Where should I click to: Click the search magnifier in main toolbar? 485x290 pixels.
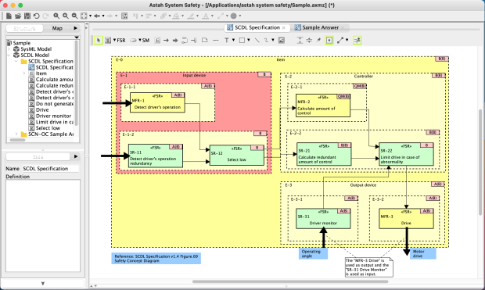56,16
